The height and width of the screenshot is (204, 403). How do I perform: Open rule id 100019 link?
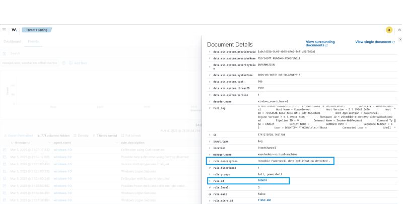click(262, 181)
